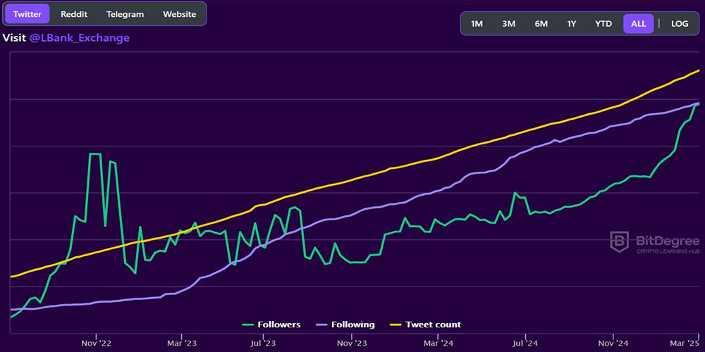
Task: Set time range to 1M
Action: click(477, 24)
